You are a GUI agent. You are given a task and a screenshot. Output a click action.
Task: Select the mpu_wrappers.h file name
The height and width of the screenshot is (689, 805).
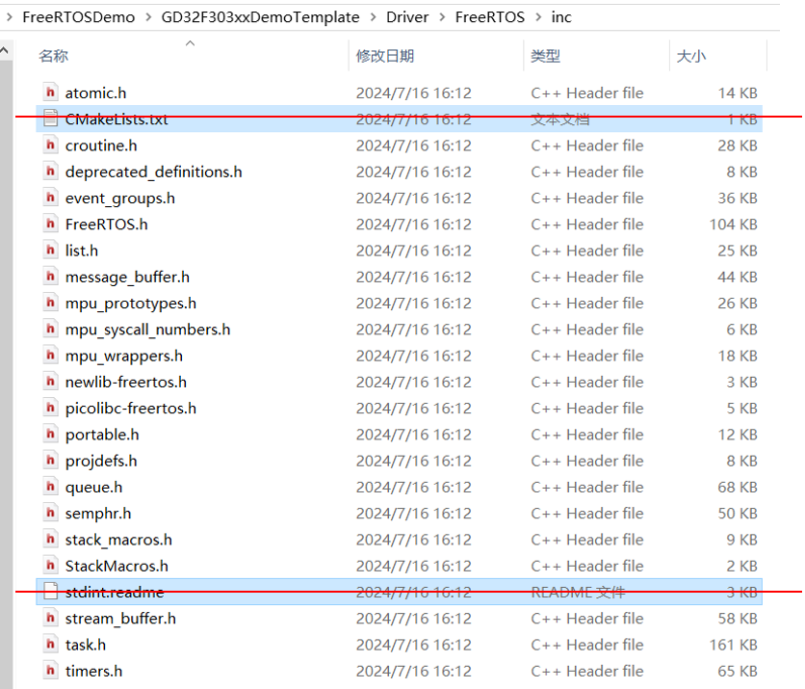(123, 356)
